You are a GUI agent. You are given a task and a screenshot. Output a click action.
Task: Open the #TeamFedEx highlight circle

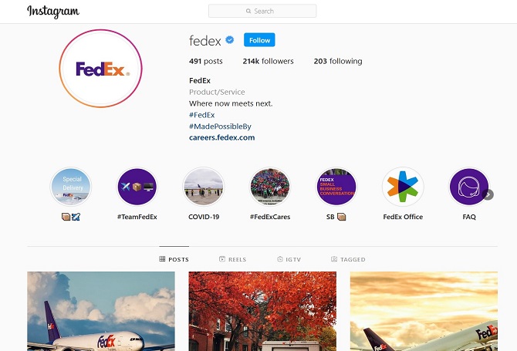[137, 187]
